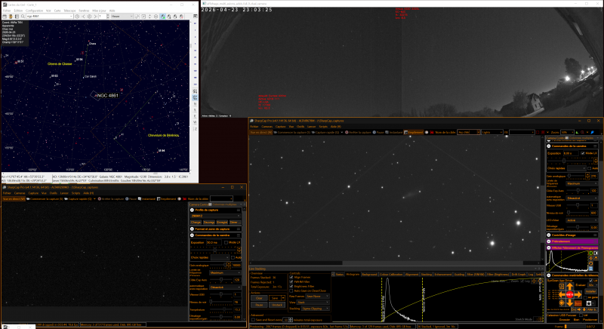Click Empilement in the 290M SharpCap window

[x=167, y=199]
